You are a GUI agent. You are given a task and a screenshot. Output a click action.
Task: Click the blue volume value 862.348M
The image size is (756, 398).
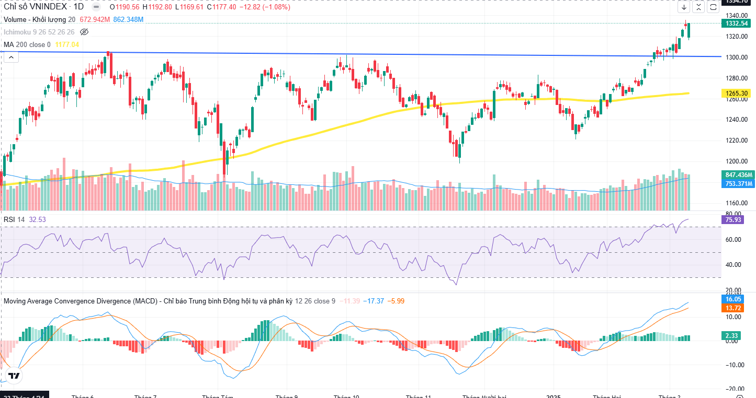click(128, 19)
